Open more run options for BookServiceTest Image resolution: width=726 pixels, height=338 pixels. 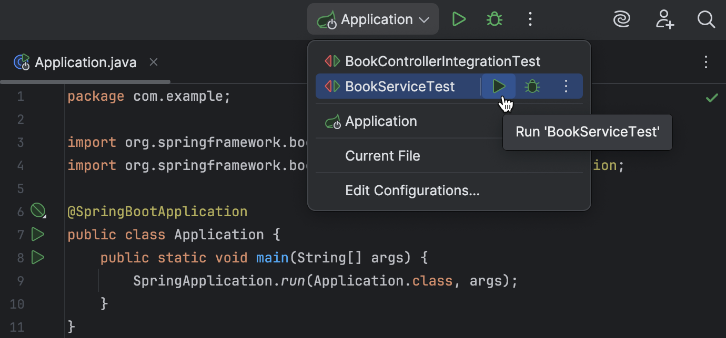coord(566,86)
